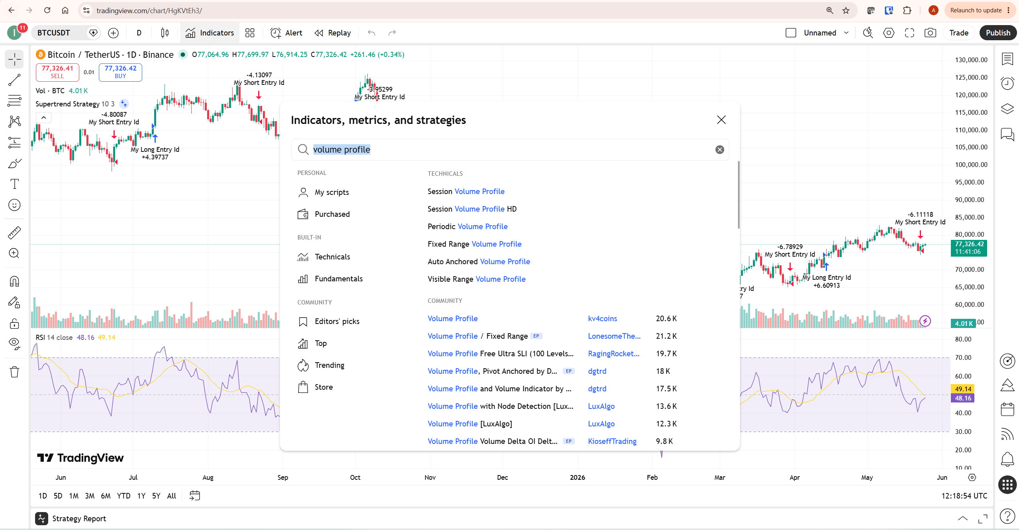Hide all drawings with eye icon
The height and width of the screenshot is (530, 1019).
click(14, 344)
